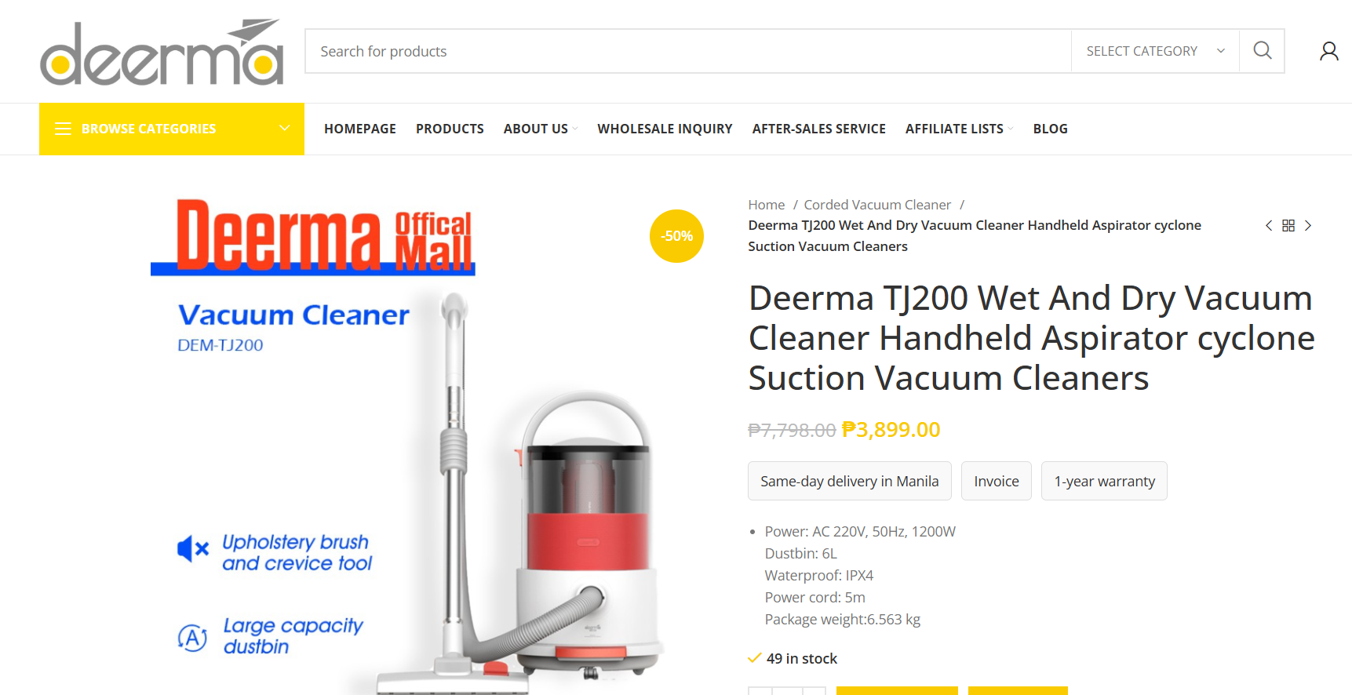Click the Same-day delivery in Manila tag
This screenshot has height=695, width=1352.
pos(849,481)
